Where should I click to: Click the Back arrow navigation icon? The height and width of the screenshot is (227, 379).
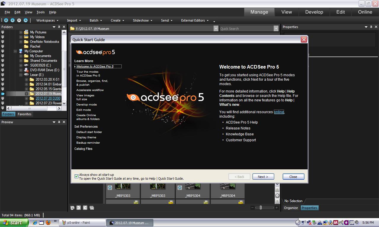(12, 20)
